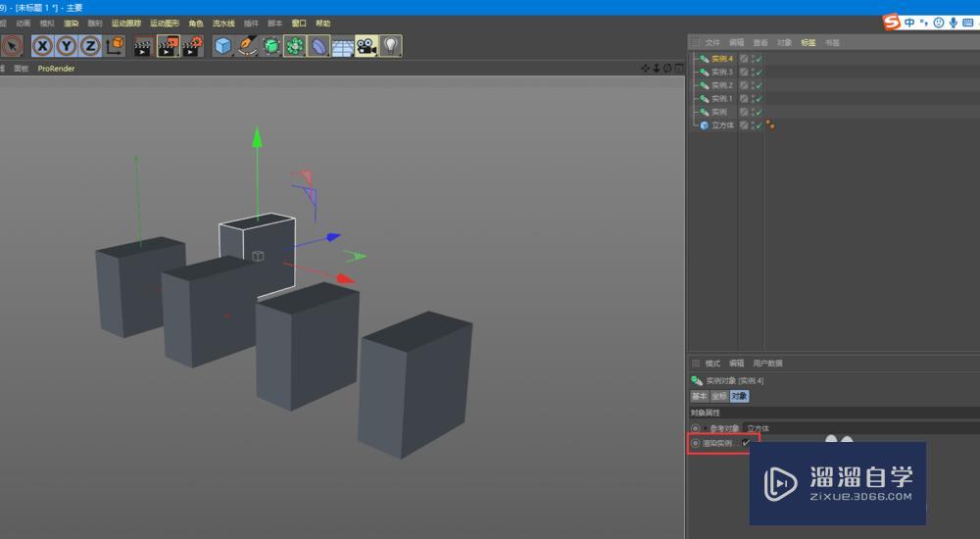980x539 pixels.
Task: Open object manager 对象 menu
Action: click(784, 42)
